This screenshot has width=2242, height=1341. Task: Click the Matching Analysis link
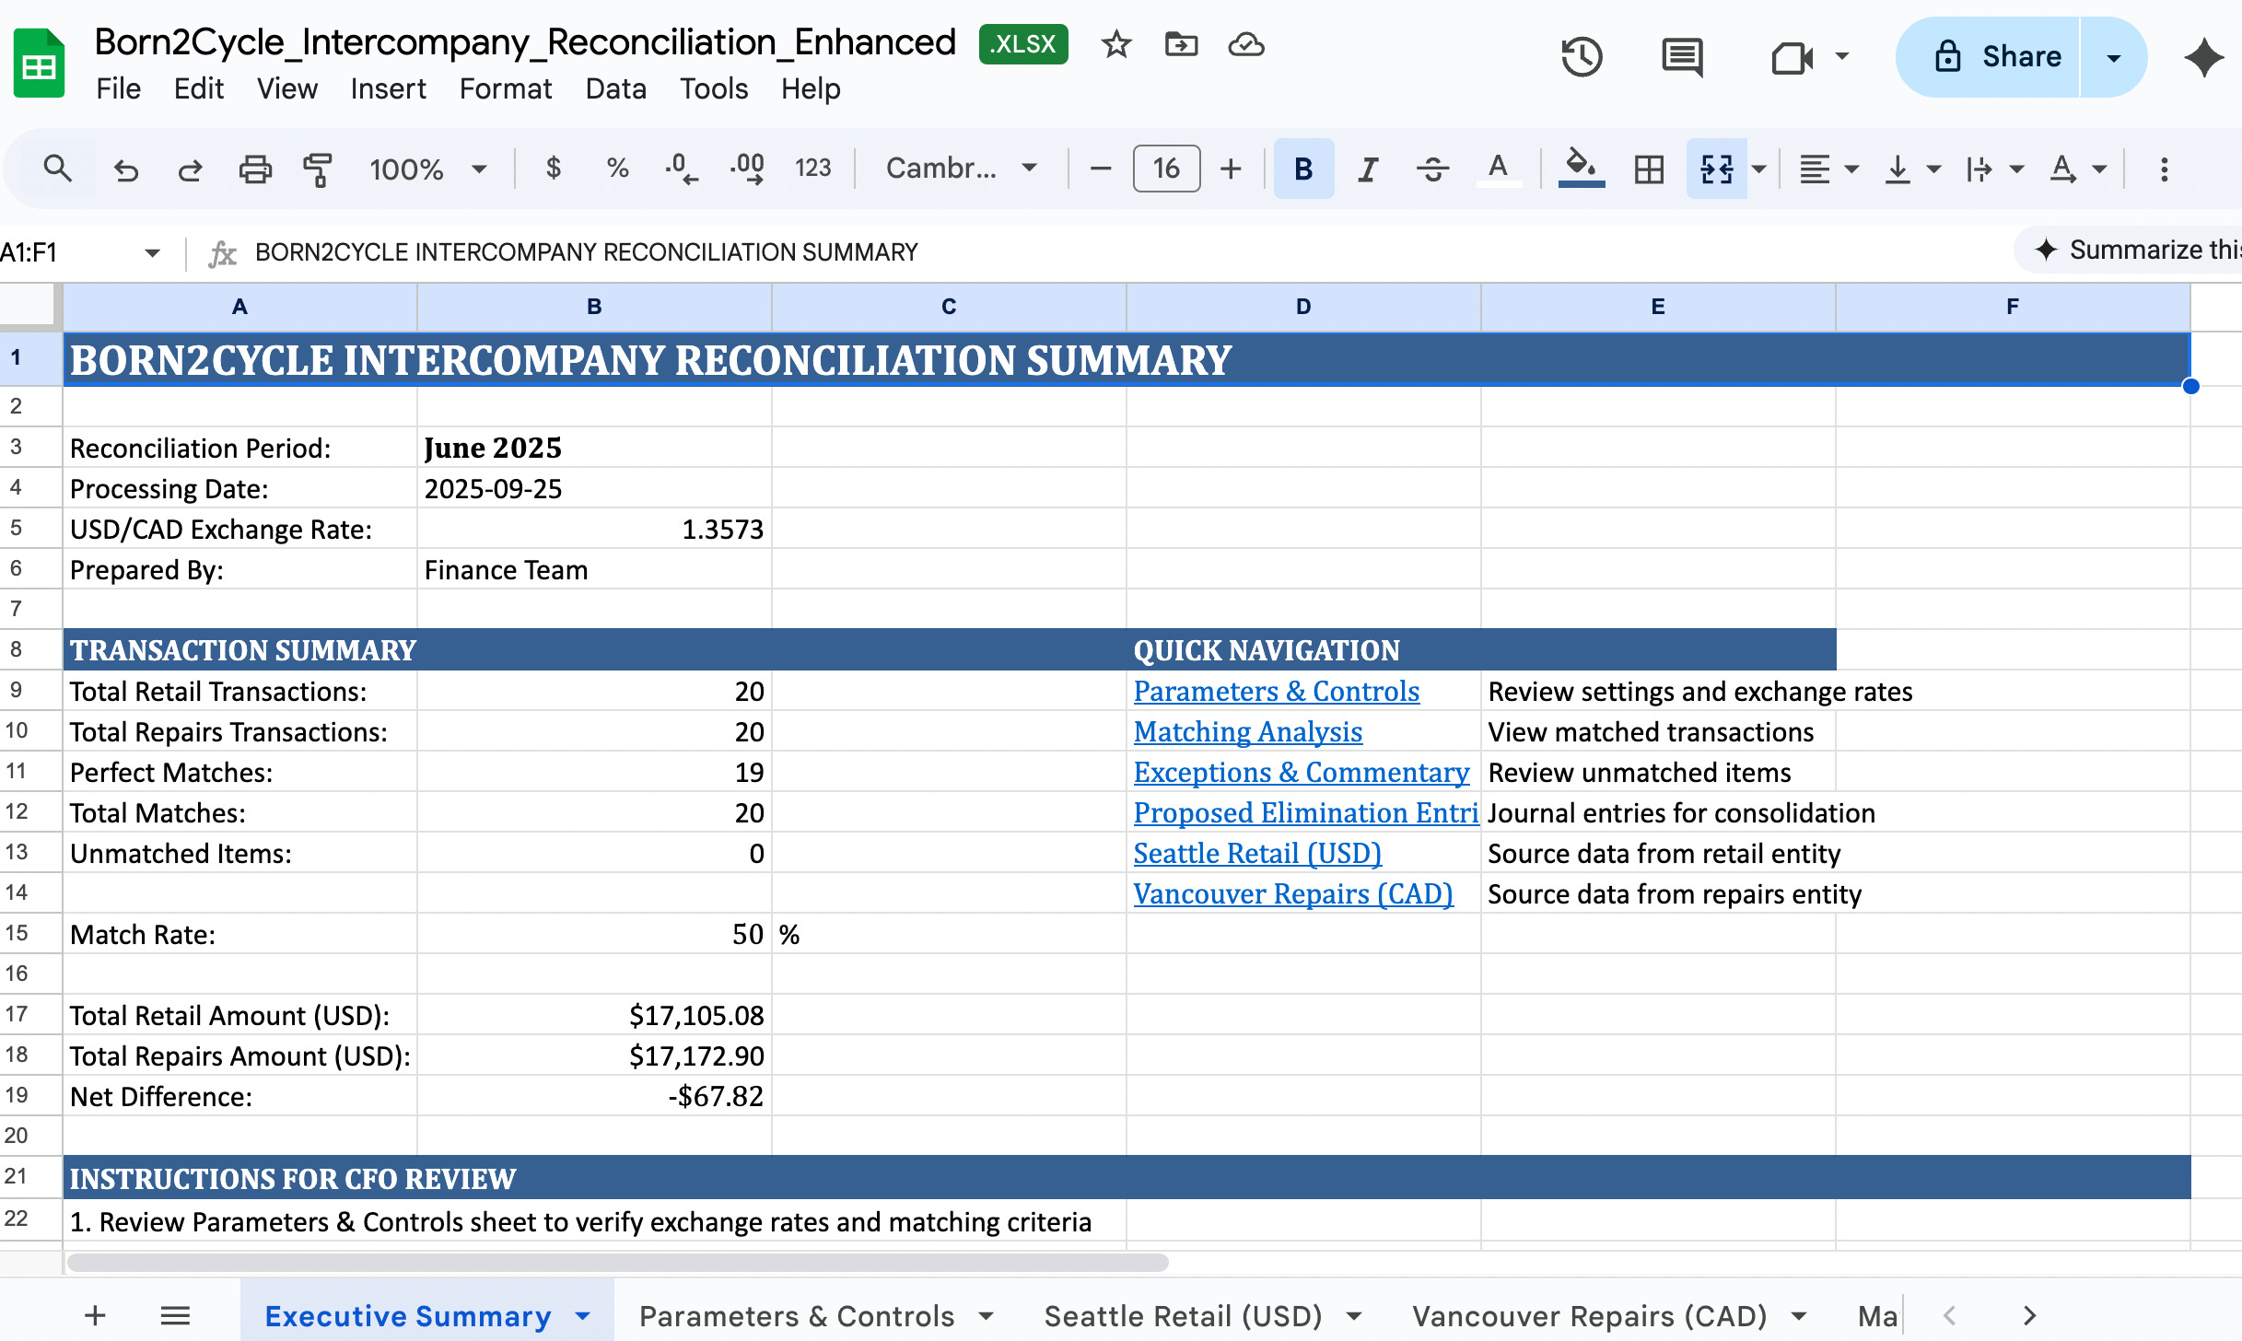[1247, 731]
